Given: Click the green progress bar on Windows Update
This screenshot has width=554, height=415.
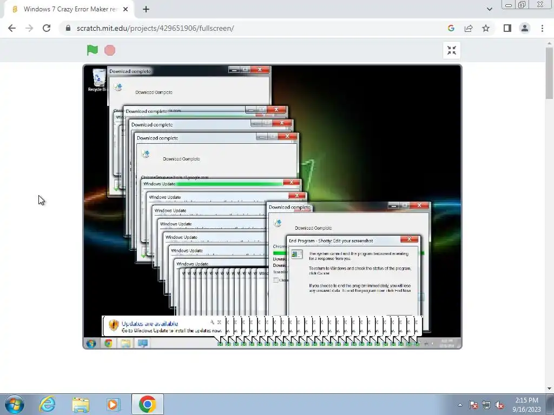Looking at the screenshot, I should coord(229,184).
